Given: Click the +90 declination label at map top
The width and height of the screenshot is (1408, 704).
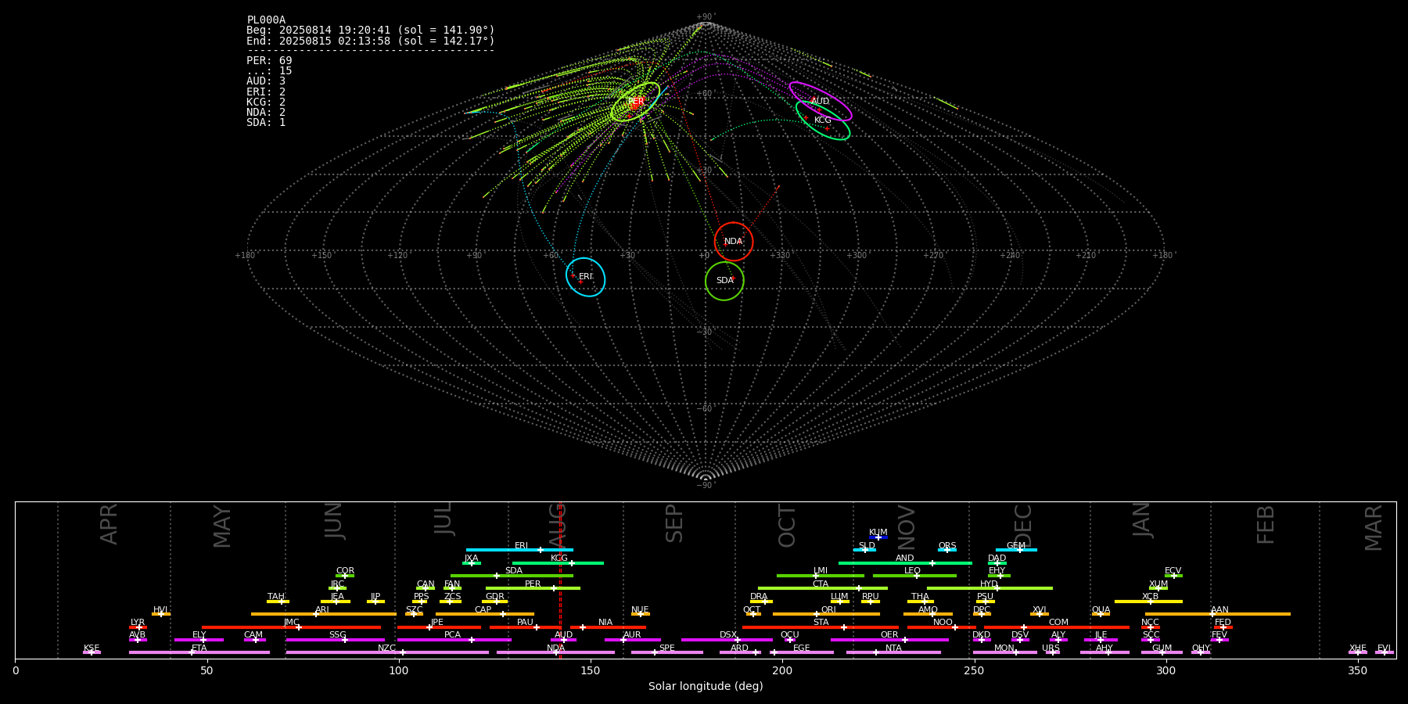Looking at the screenshot, I should [705, 17].
